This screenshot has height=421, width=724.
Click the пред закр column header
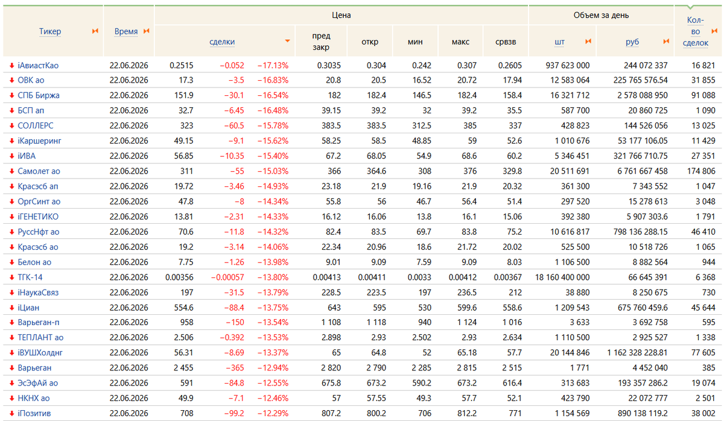(x=321, y=42)
